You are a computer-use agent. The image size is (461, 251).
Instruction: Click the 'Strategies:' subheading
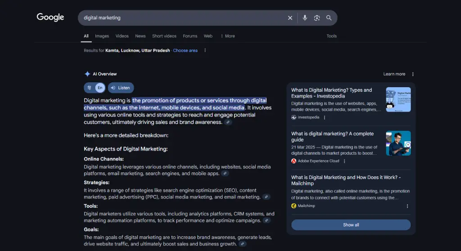(x=96, y=183)
